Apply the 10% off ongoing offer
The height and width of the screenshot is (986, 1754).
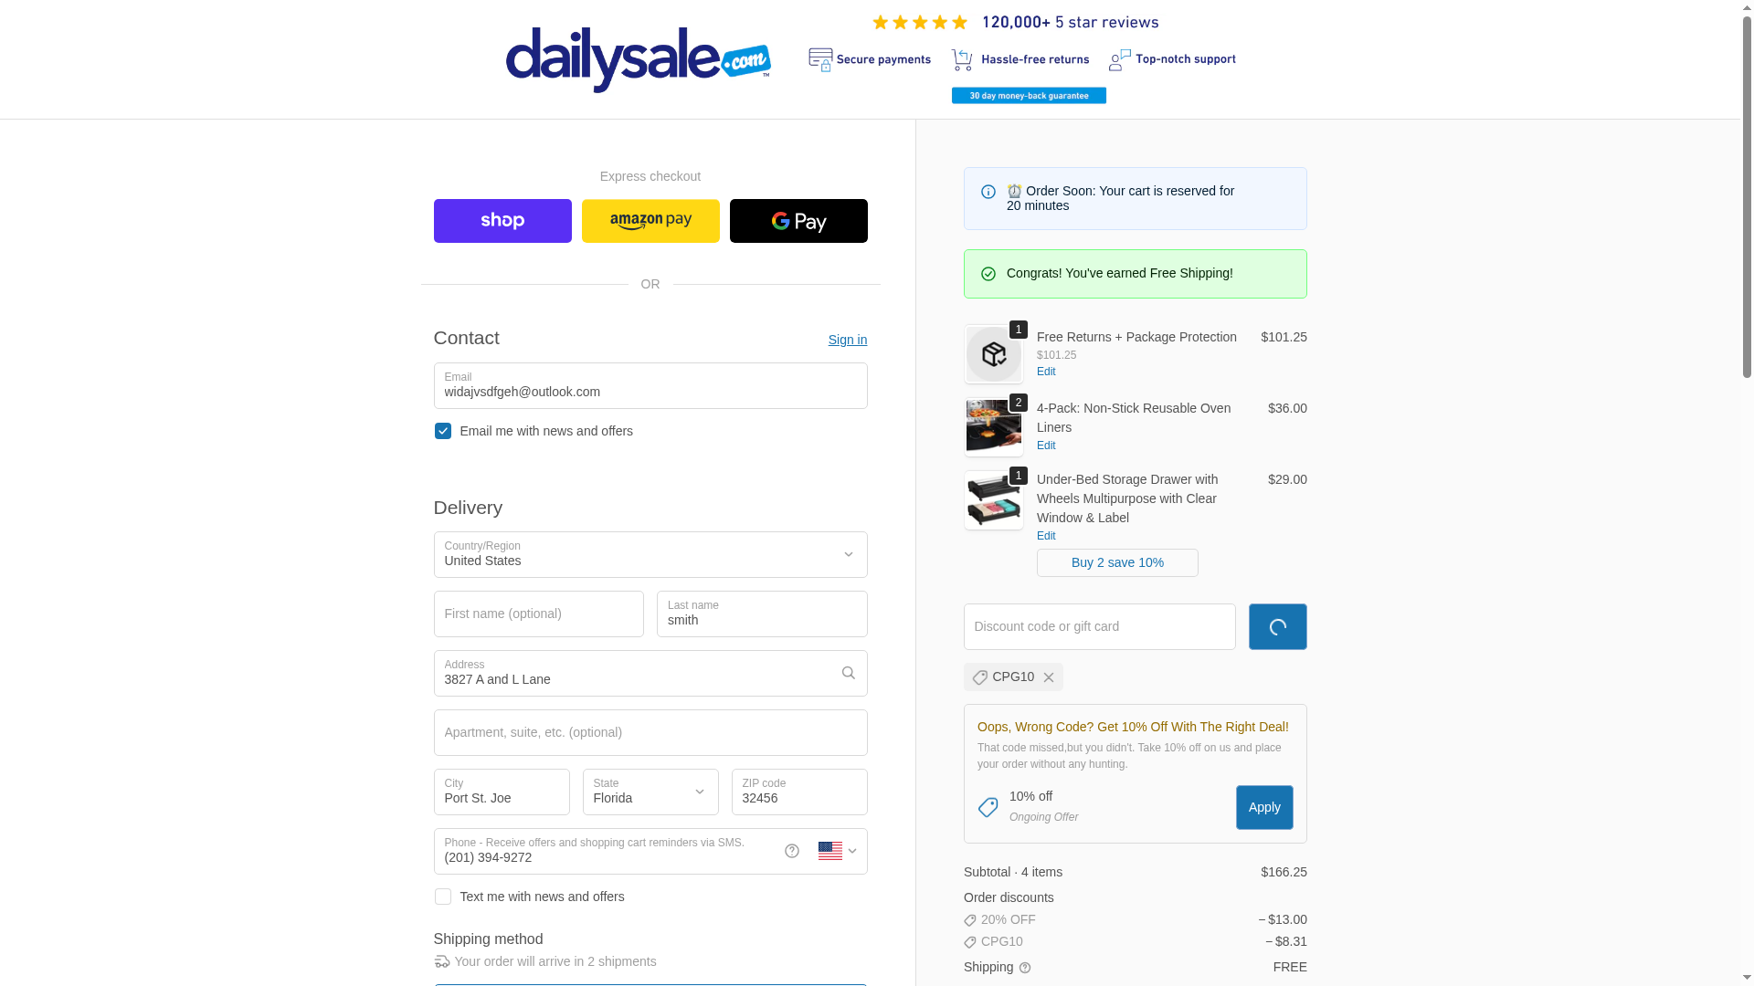(x=1264, y=808)
